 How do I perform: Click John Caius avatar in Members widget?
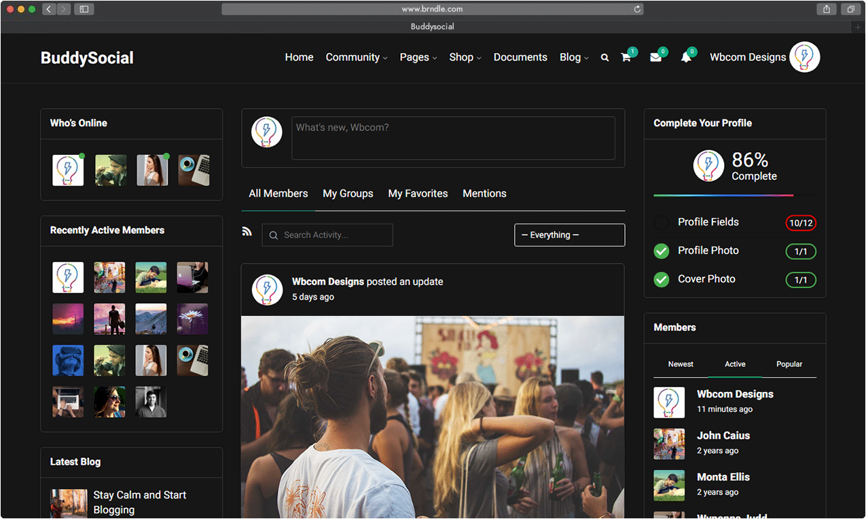pos(669,444)
